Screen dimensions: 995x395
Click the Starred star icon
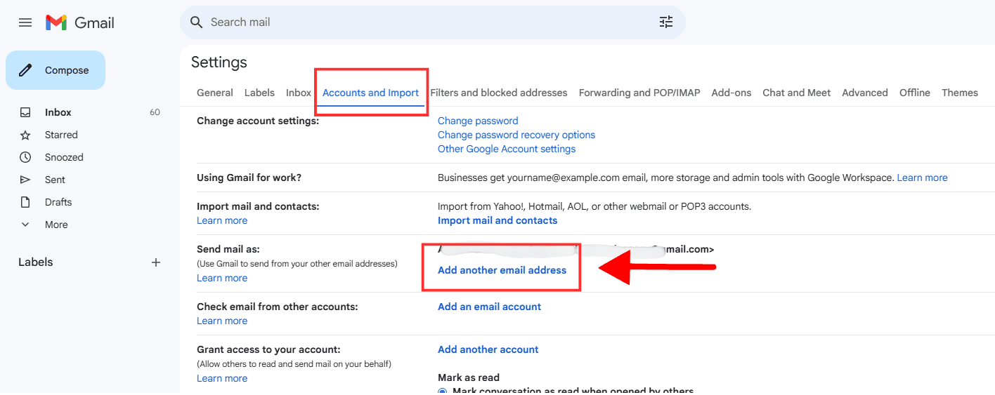click(25, 135)
